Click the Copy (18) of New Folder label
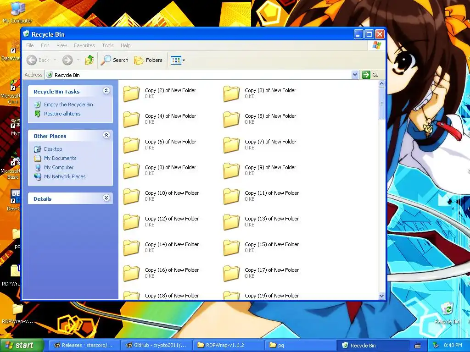This screenshot has width=470, height=352. pos(172,296)
